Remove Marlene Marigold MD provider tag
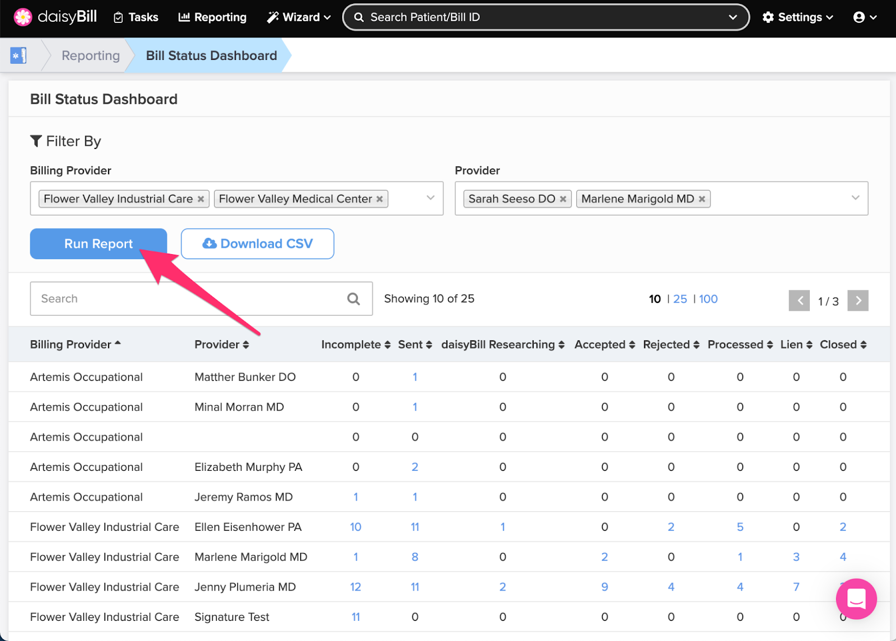Image resolution: width=896 pixels, height=641 pixels. (702, 199)
